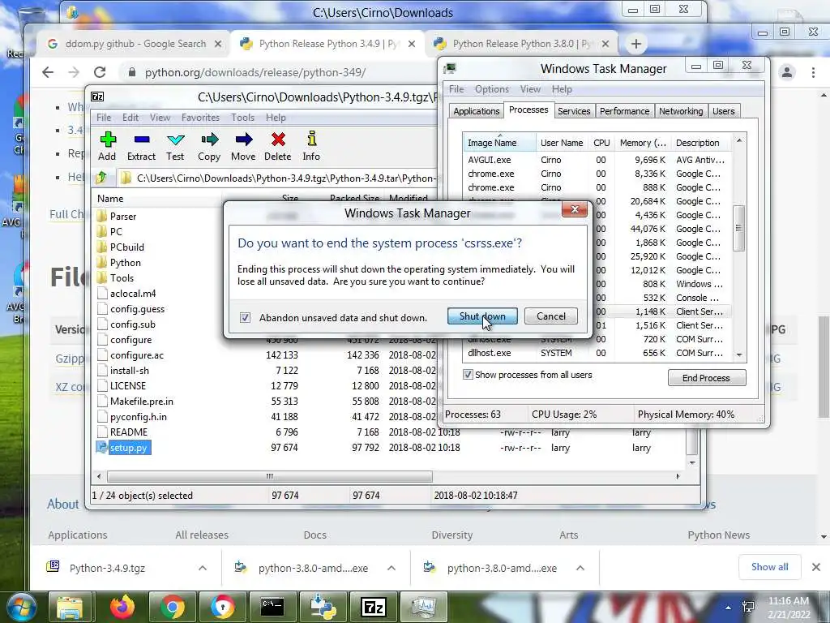The image size is (830, 623).
Task: Open the Command Prompt taskbar icon
Action: pyautogui.click(x=272, y=607)
